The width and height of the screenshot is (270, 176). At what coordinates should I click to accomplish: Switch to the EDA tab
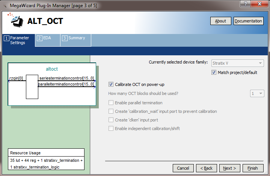tap(48, 40)
